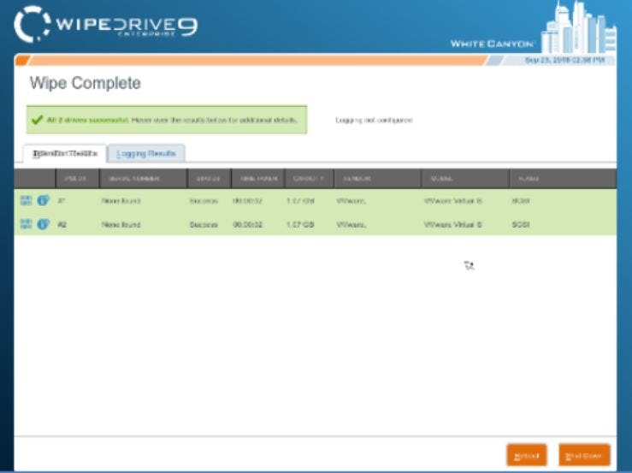
Task: Click the "Wipe Complete" heading
Action: coord(85,83)
